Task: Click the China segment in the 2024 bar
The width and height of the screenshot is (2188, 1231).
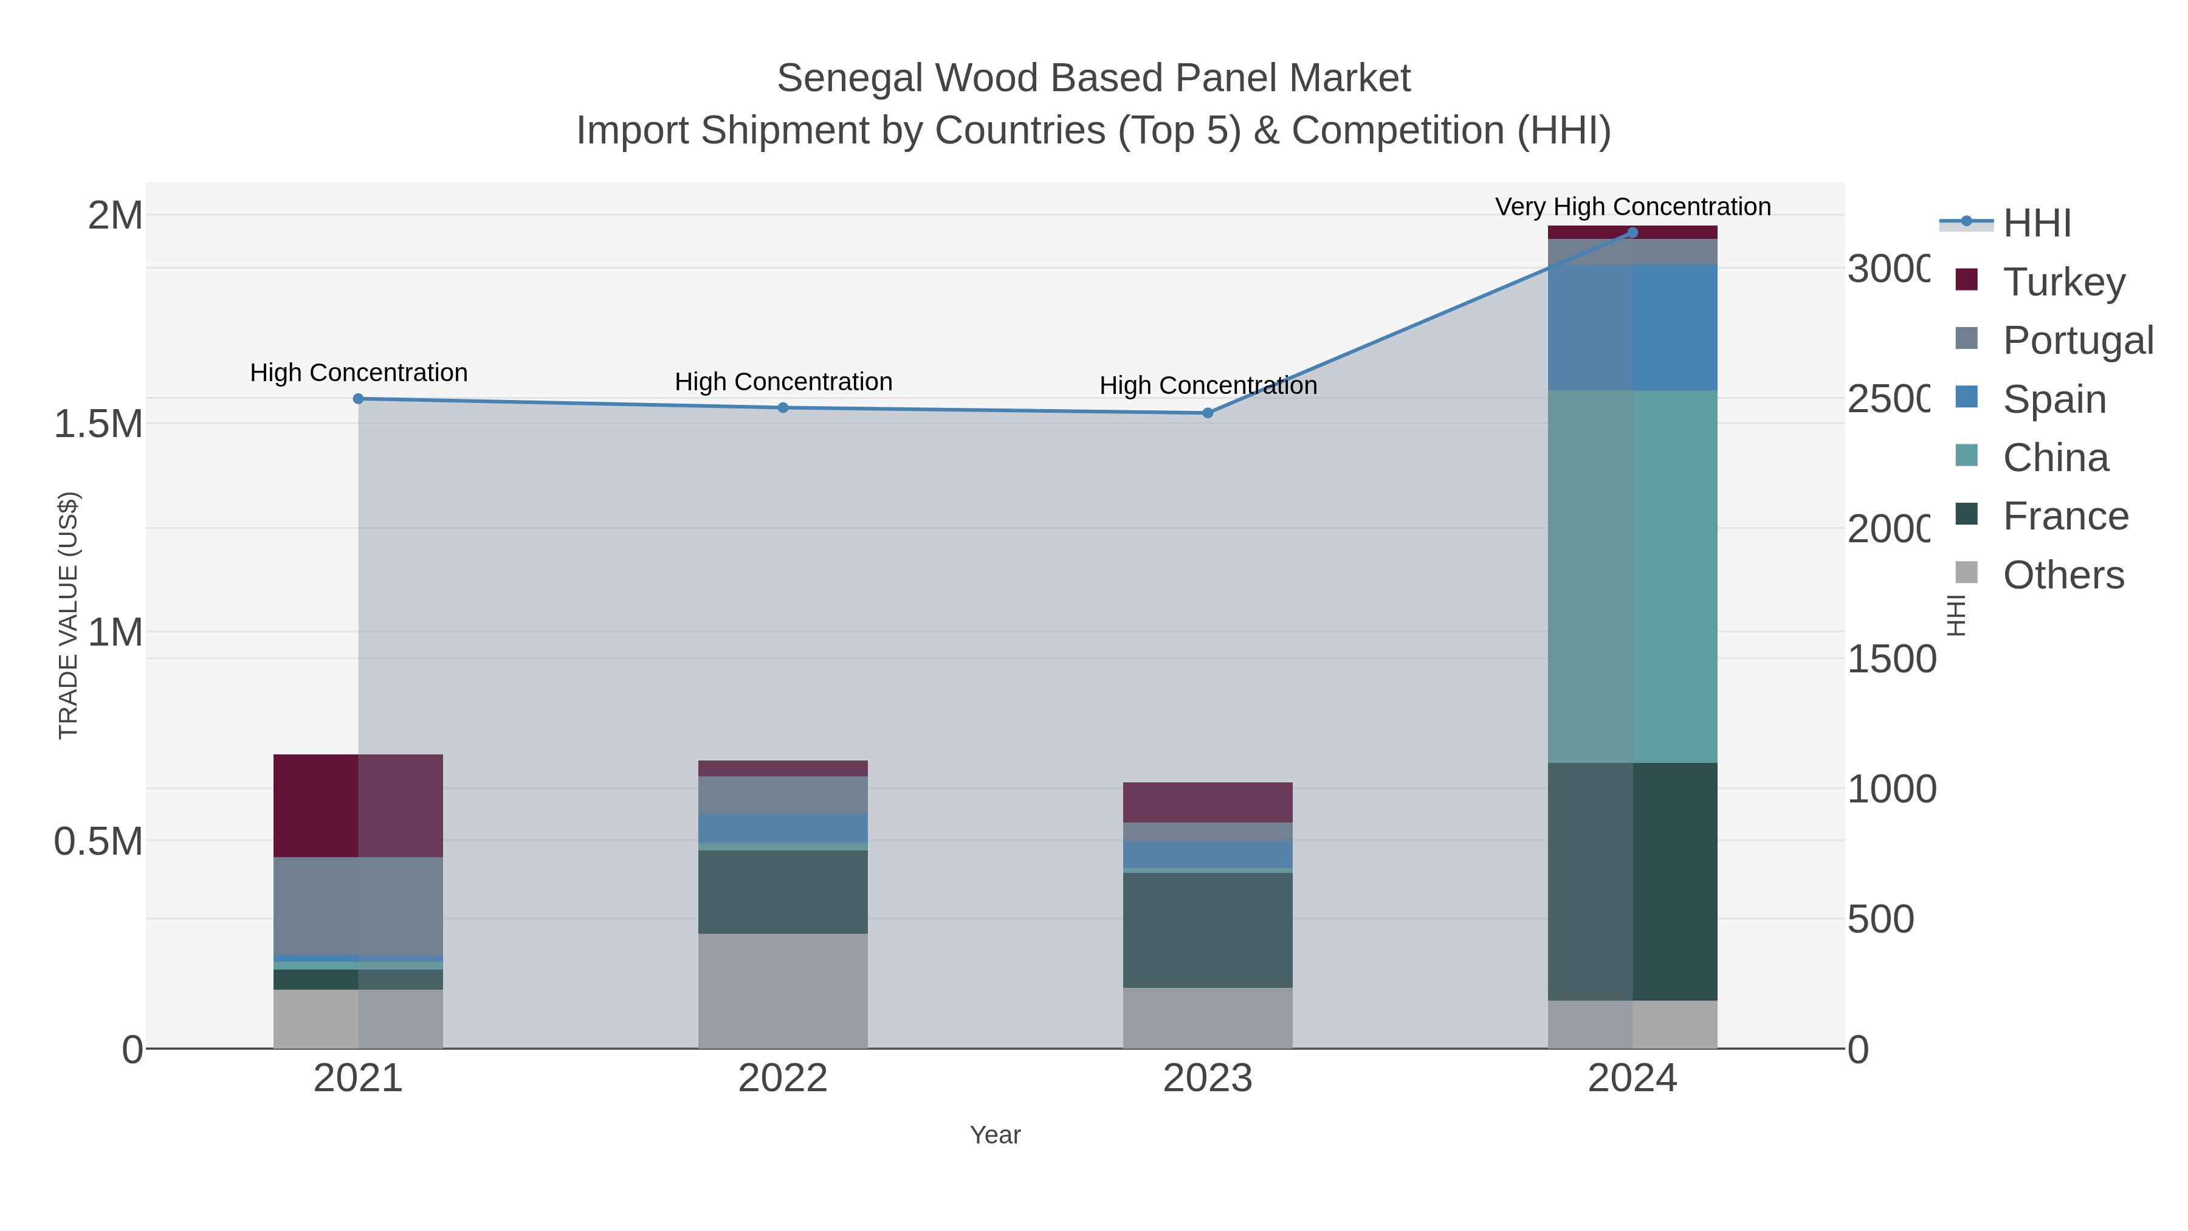Action: 1632,576
